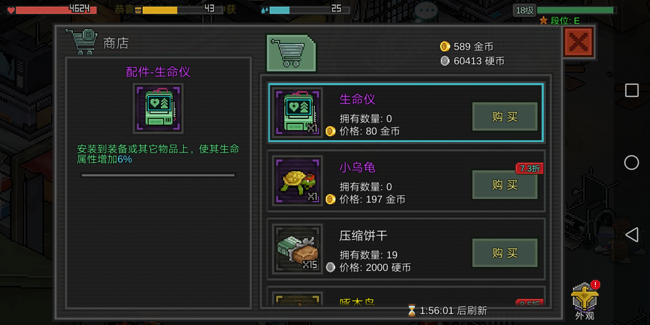Select the compressed biscuit item icon
The height and width of the screenshot is (325, 650).
tap(297, 249)
